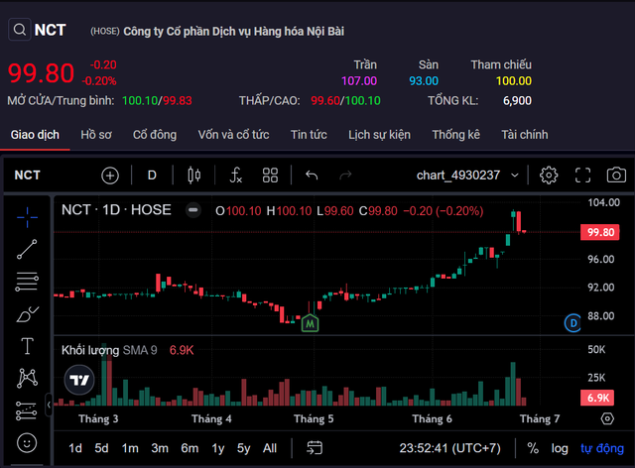The image size is (635, 468).
Task: Click the NCT ticker symbol heading
Action: (x=50, y=30)
